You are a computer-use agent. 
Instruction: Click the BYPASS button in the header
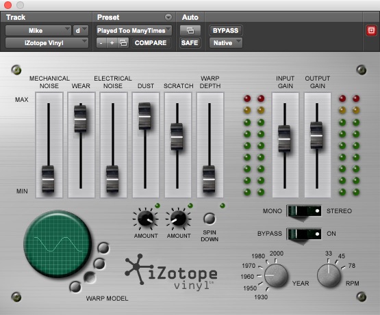(x=226, y=31)
